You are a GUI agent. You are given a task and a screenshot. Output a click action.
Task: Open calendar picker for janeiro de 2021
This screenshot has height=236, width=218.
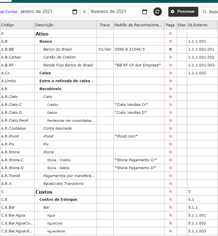click(75, 12)
